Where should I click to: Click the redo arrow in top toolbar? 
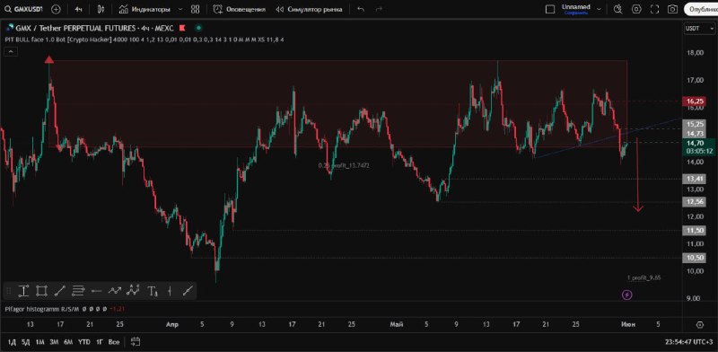(379, 9)
